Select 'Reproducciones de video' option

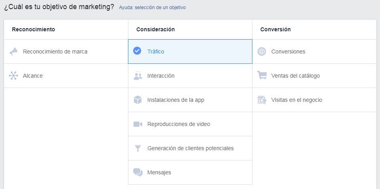pos(178,124)
